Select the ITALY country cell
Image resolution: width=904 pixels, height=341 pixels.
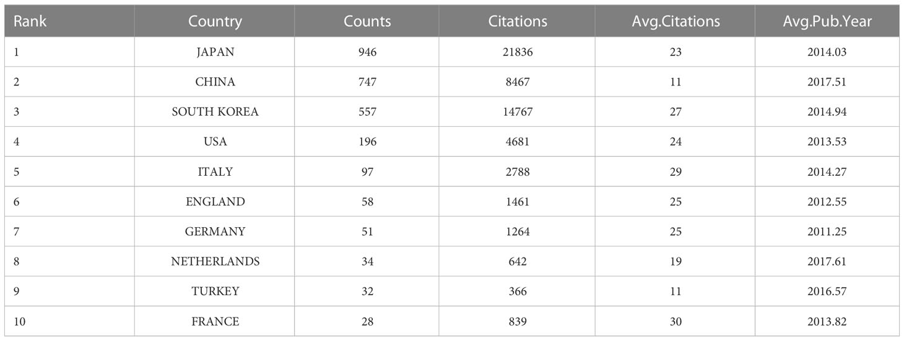[215, 171]
